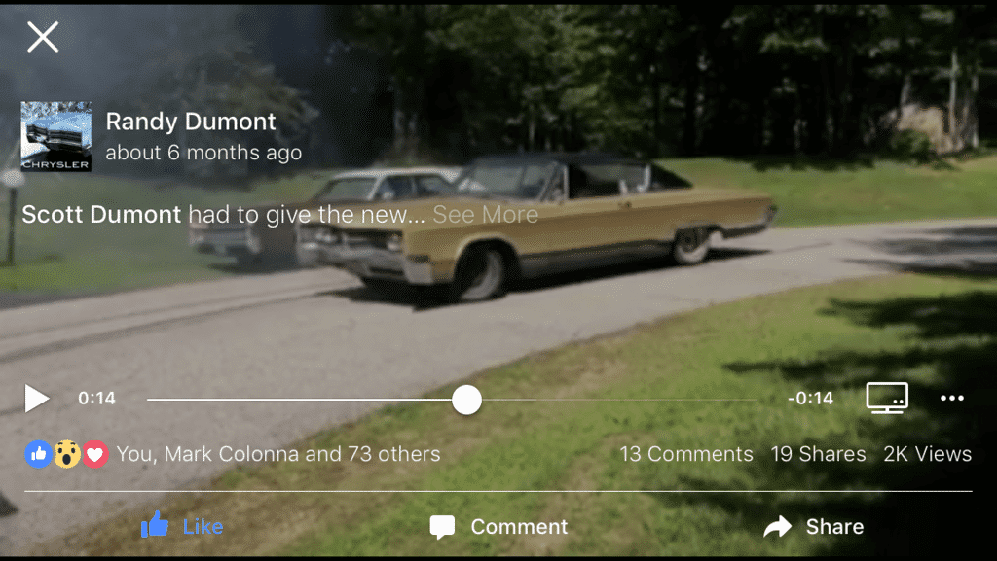Close the video with the X icon
Image resolution: width=997 pixels, height=561 pixels.
pos(43,37)
